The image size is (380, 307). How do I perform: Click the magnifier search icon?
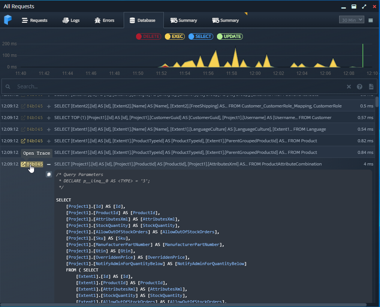[8, 86]
